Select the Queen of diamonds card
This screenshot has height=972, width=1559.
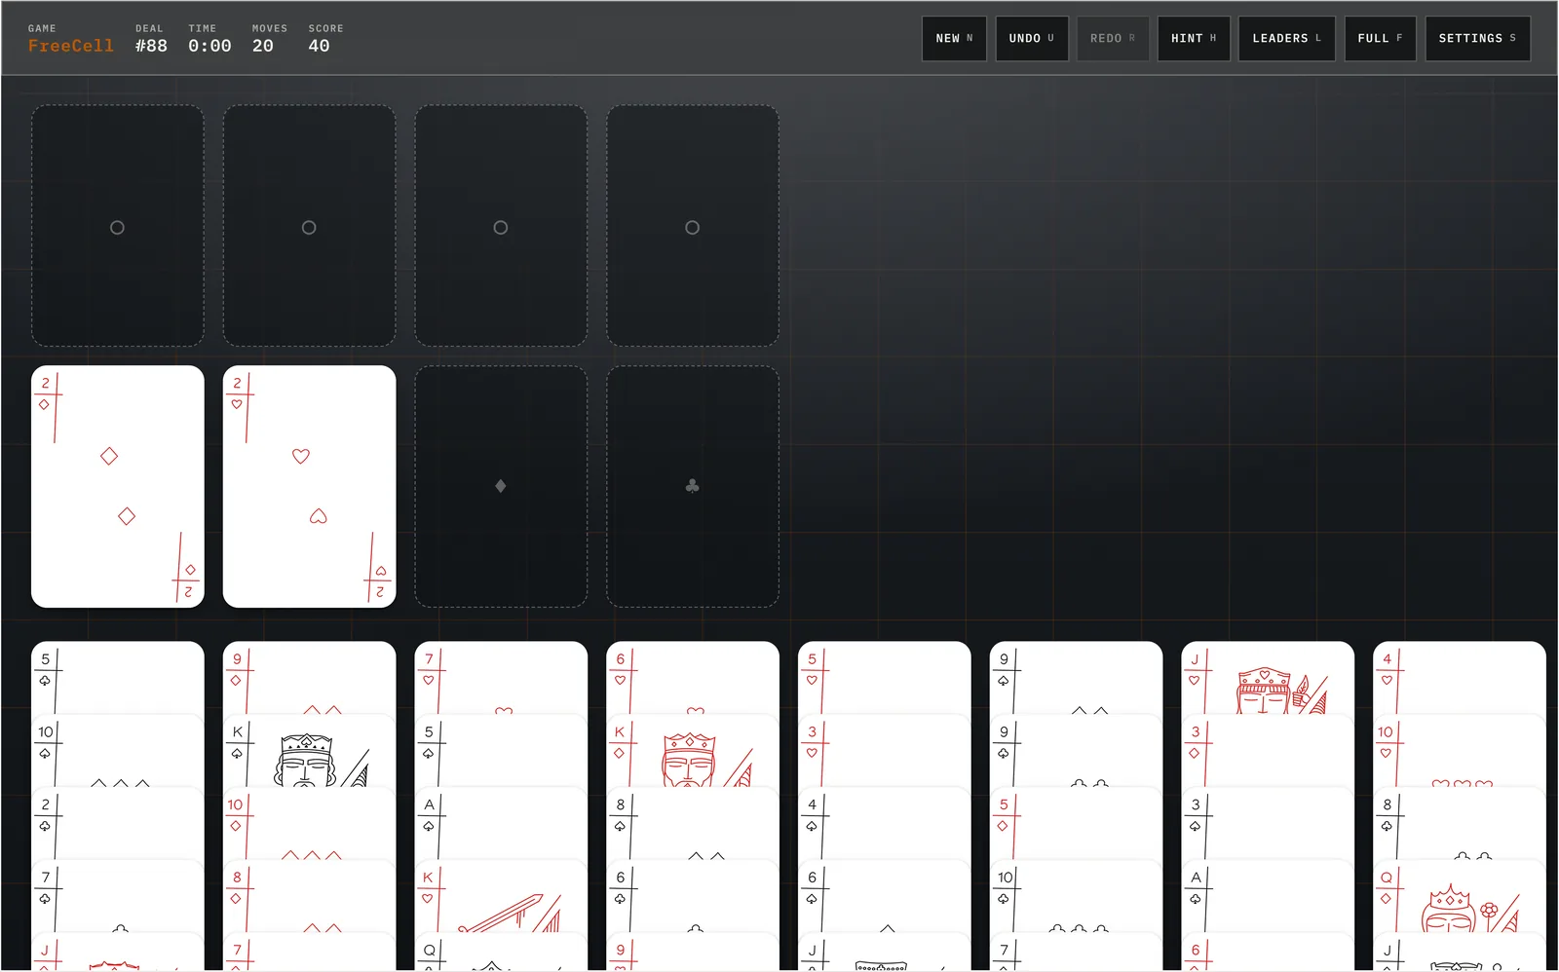(x=1460, y=897)
